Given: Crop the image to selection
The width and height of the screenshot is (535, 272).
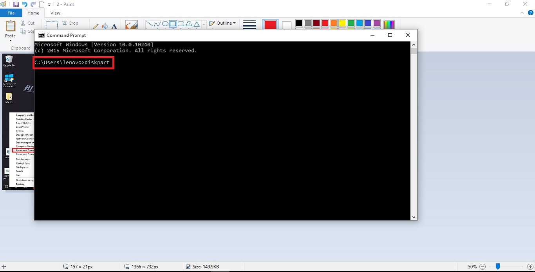Looking at the screenshot, I should (70, 23).
